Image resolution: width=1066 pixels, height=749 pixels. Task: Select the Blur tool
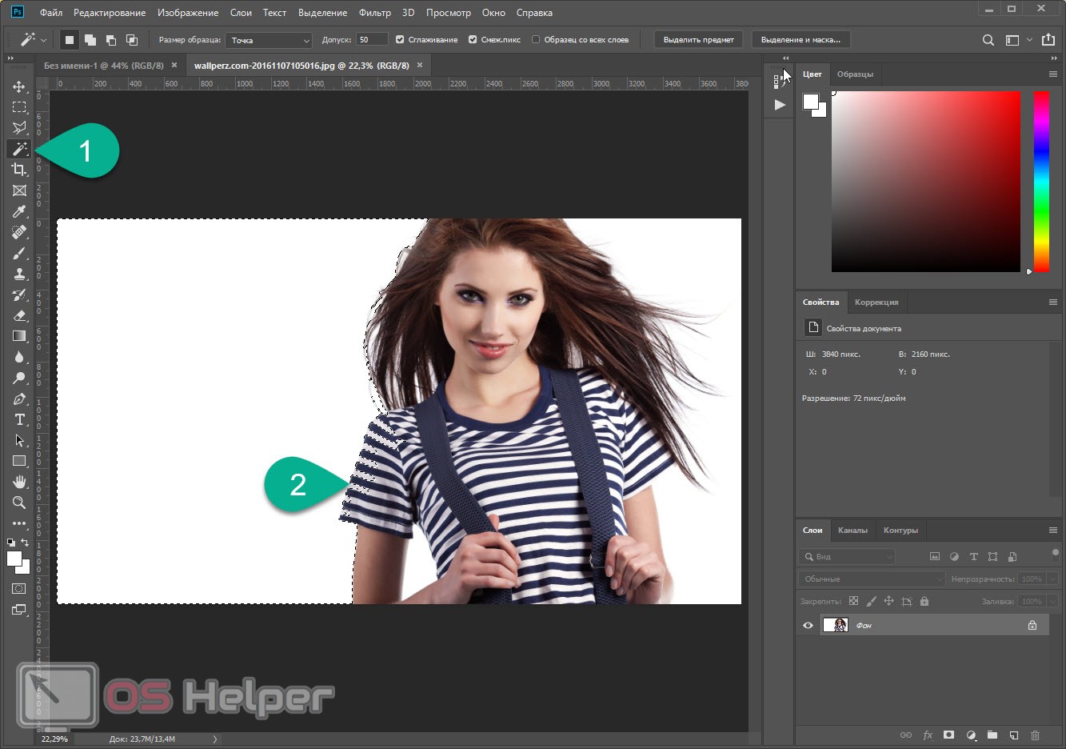click(19, 357)
